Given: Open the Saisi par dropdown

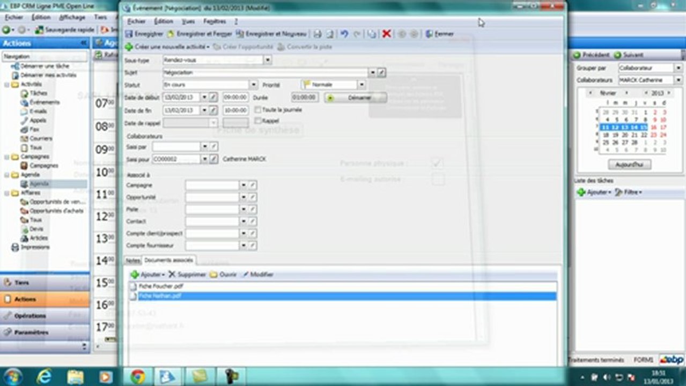Looking at the screenshot, I should click(204, 146).
